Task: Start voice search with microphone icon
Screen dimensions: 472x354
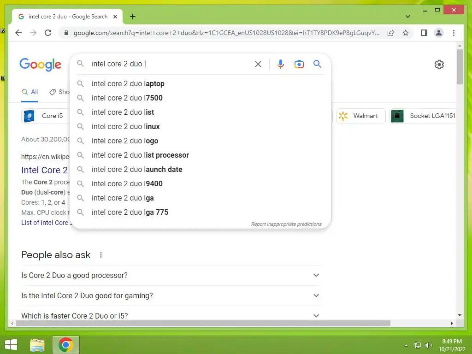Action: point(280,64)
